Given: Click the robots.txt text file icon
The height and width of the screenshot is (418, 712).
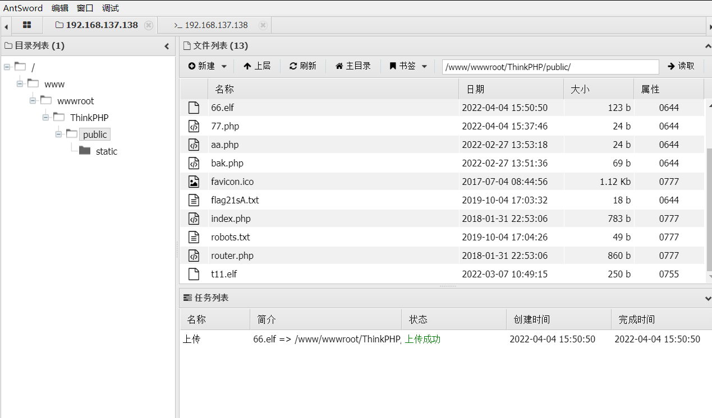Looking at the screenshot, I should [194, 237].
